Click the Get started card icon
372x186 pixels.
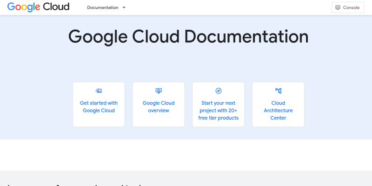(99, 91)
